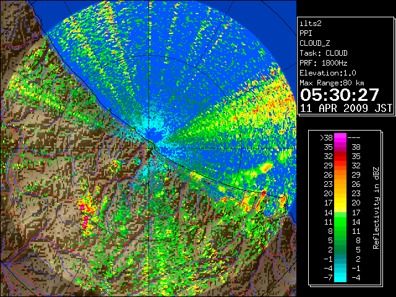Click the 'Task: CLOUD' line
The height and width of the screenshot is (297, 396).
click(x=324, y=53)
